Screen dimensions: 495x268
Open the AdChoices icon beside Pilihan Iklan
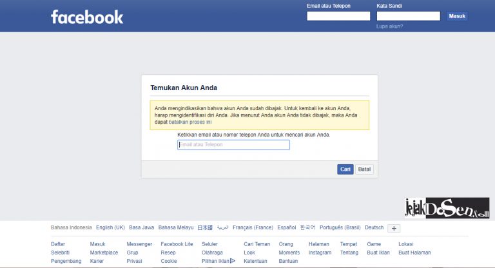pos(233,261)
